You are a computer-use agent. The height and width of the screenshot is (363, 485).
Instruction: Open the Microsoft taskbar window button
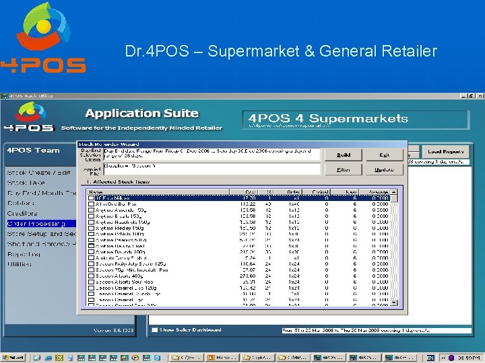221,358
